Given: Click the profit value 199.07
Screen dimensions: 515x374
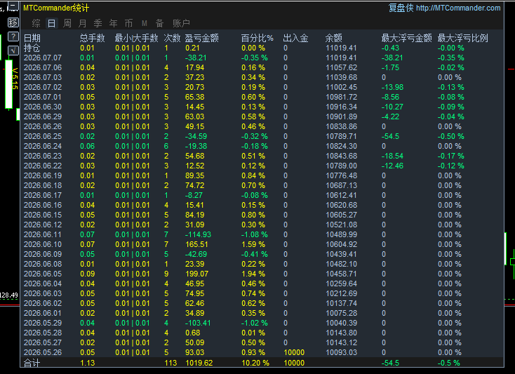Looking at the screenshot, I should (196, 274).
